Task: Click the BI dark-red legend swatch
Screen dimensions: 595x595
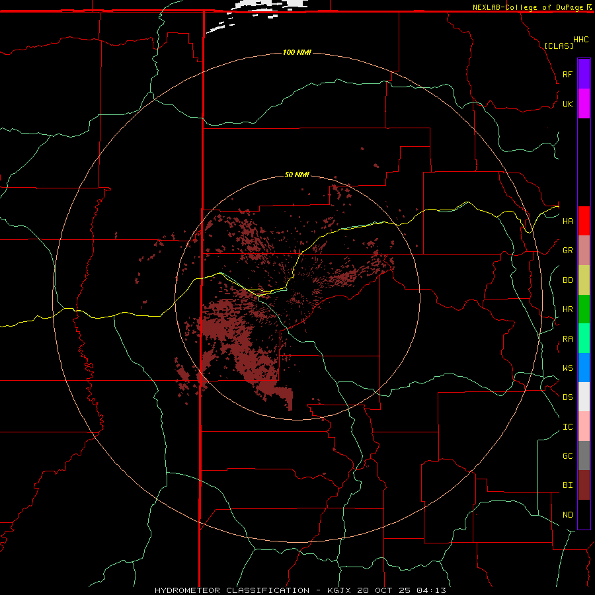Action: coord(584,485)
